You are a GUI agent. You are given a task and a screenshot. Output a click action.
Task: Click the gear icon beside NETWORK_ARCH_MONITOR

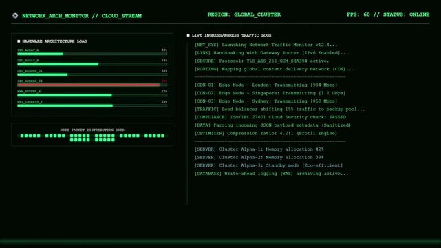click(15, 15)
